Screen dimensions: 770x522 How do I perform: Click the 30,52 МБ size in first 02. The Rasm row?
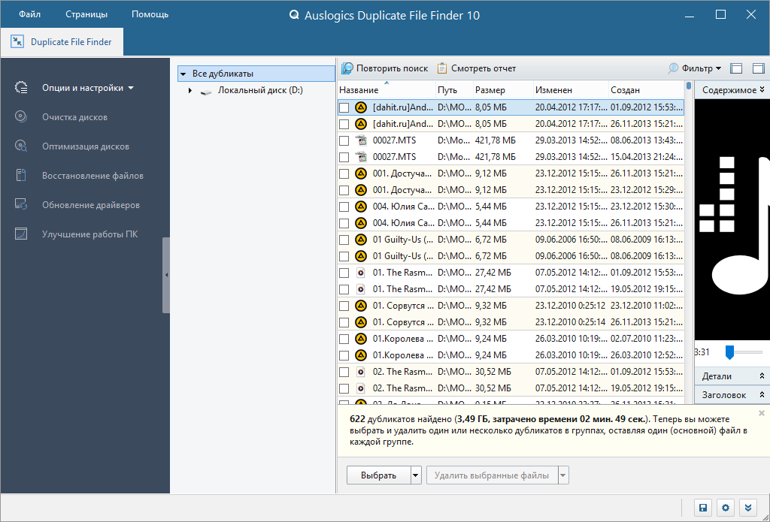pos(493,371)
